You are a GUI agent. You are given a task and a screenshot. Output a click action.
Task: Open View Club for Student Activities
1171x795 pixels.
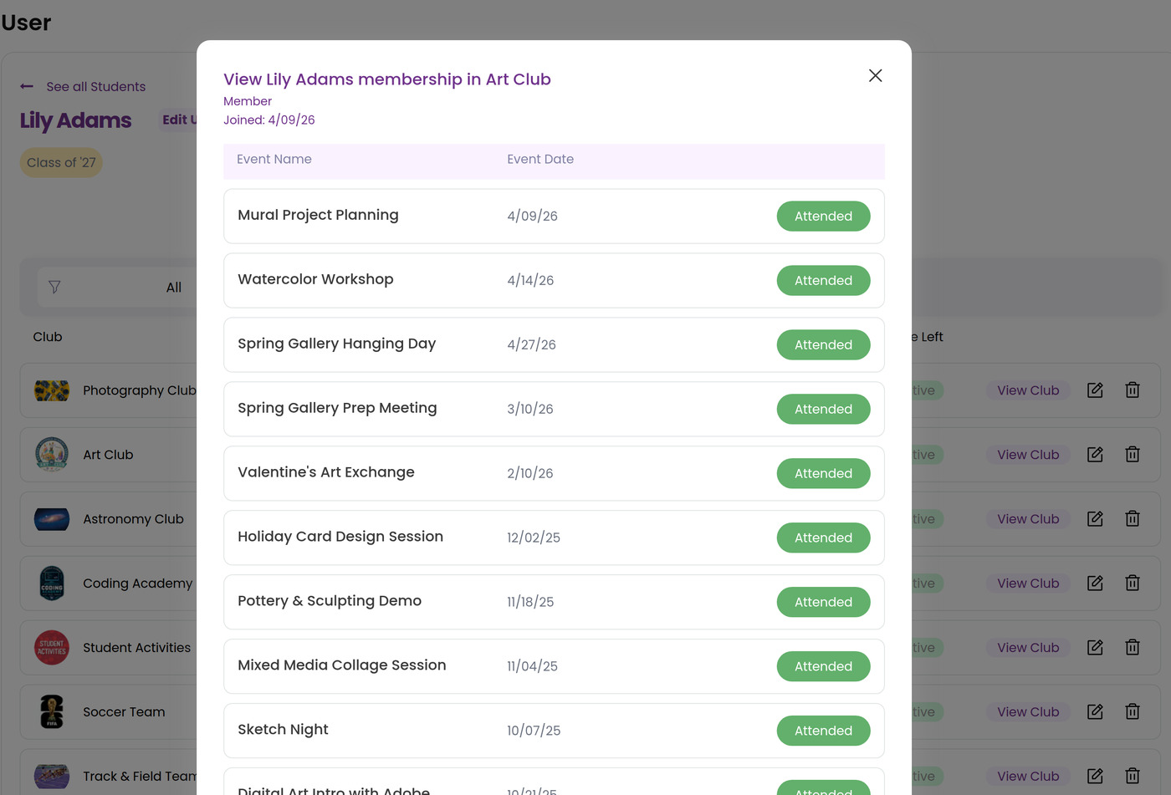tap(1028, 647)
